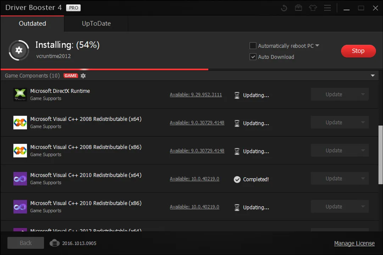Viewport: 383px width, 255px height.
Task: Open Available: 10.0.40219.0 link for 2010 (x86)
Action: [194, 207]
